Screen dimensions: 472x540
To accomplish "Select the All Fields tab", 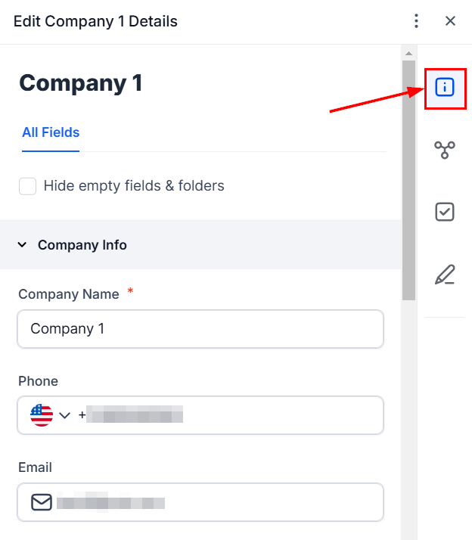I will coord(51,132).
